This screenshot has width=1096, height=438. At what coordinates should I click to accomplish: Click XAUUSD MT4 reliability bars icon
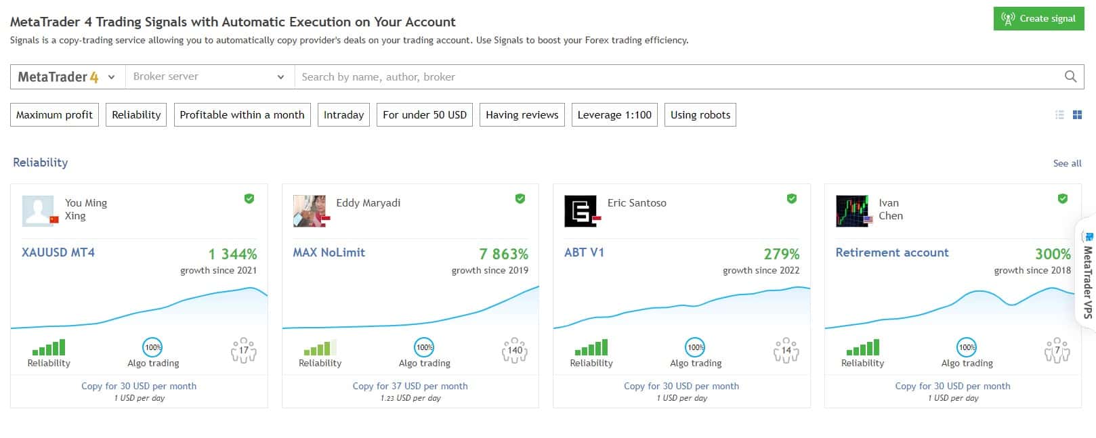[49, 347]
